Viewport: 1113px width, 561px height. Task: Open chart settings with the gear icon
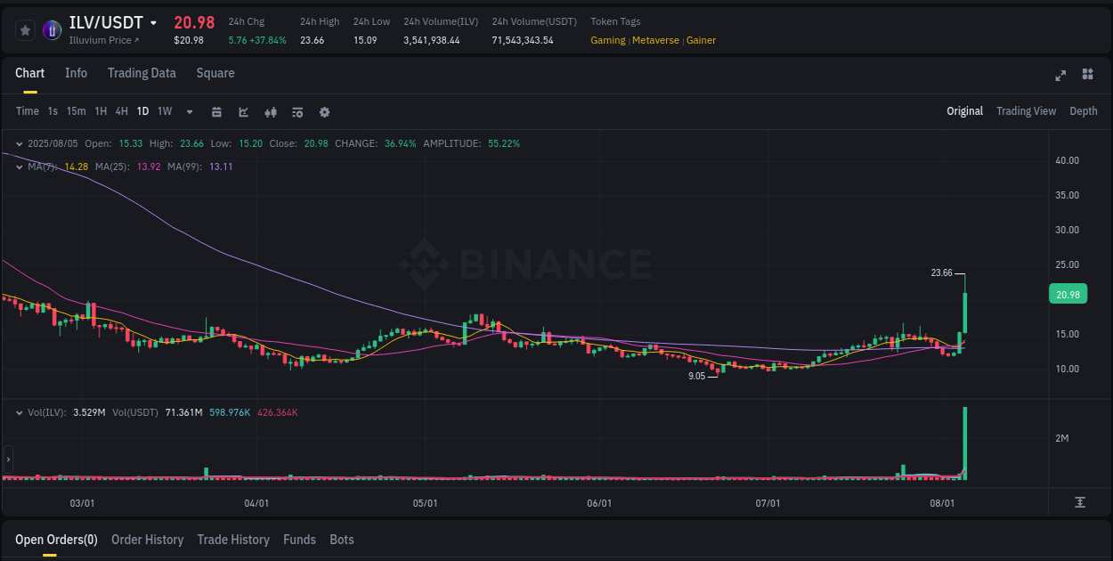click(x=324, y=112)
